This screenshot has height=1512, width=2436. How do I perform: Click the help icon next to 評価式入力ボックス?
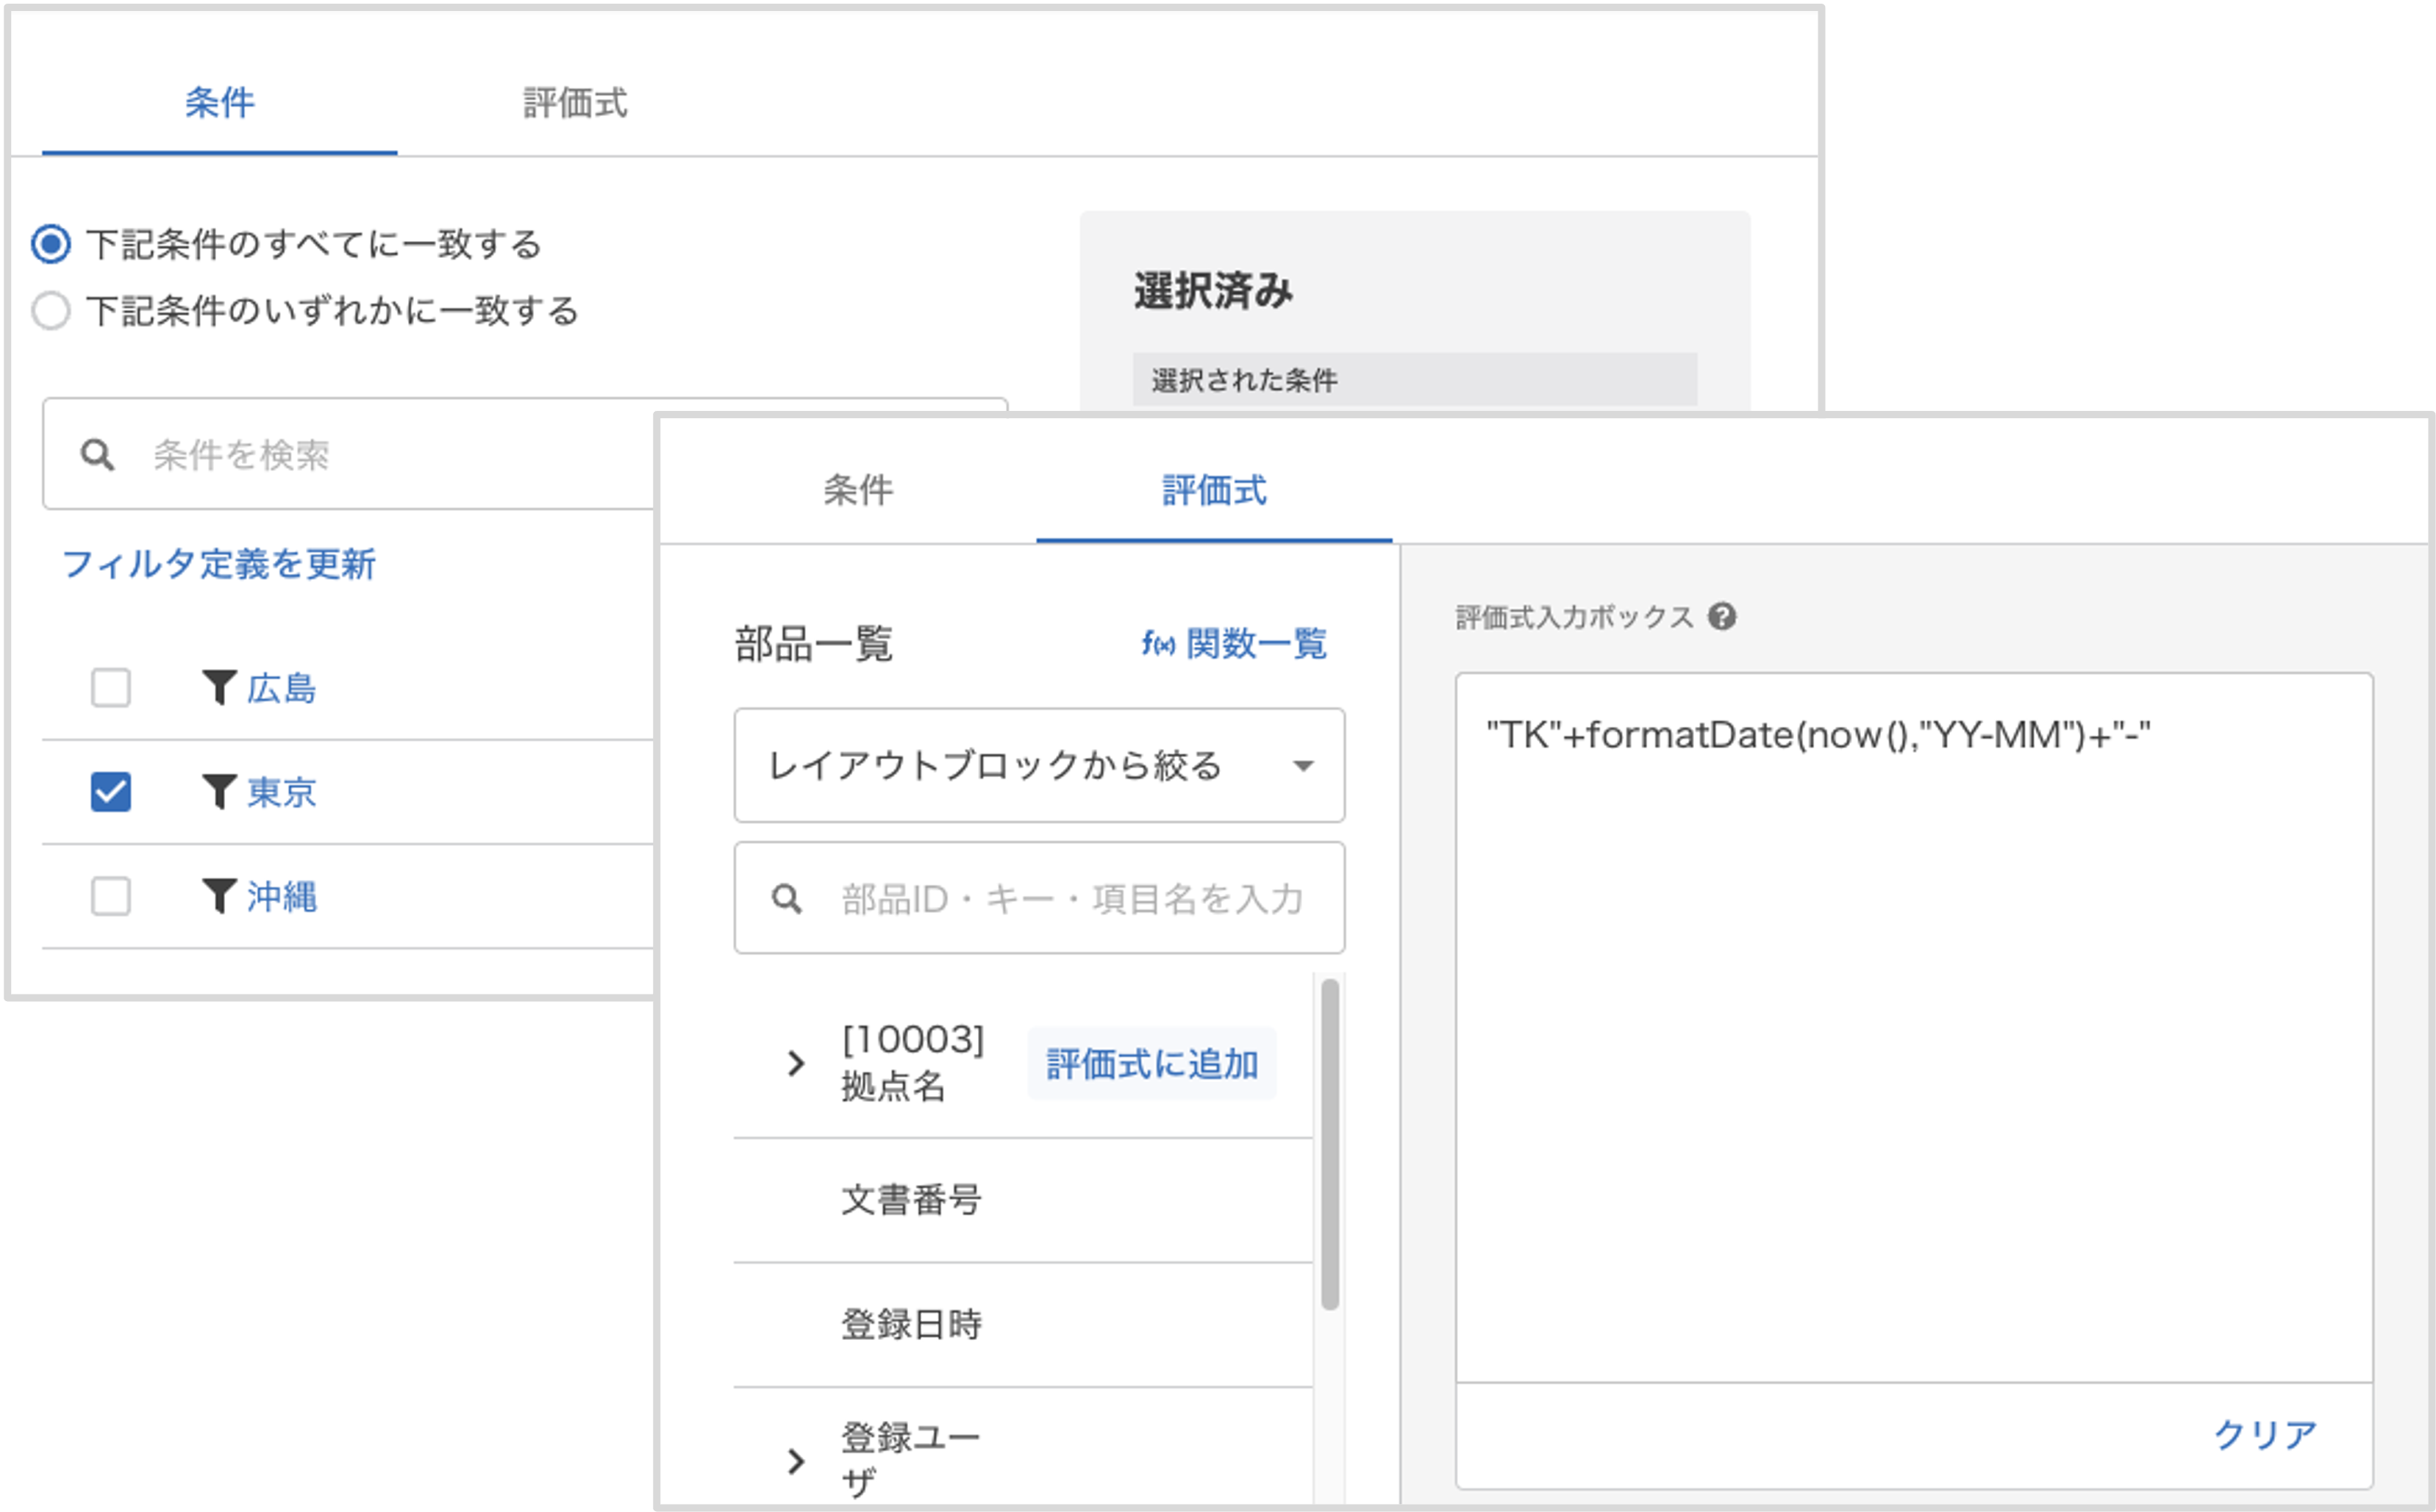click(1722, 617)
